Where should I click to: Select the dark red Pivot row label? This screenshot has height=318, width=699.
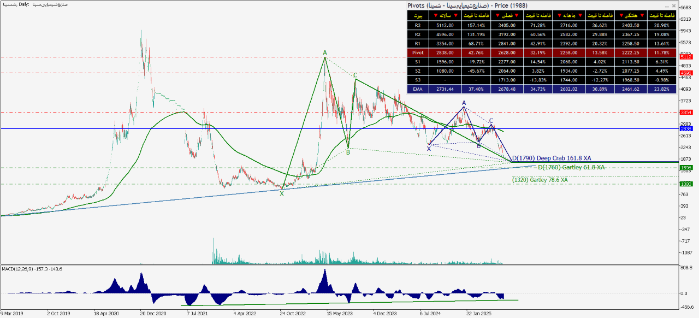[418, 53]
